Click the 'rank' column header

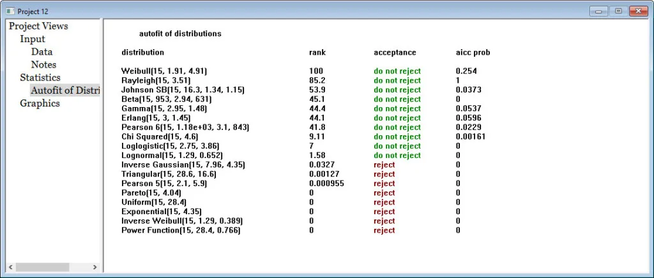pos(317,52)
